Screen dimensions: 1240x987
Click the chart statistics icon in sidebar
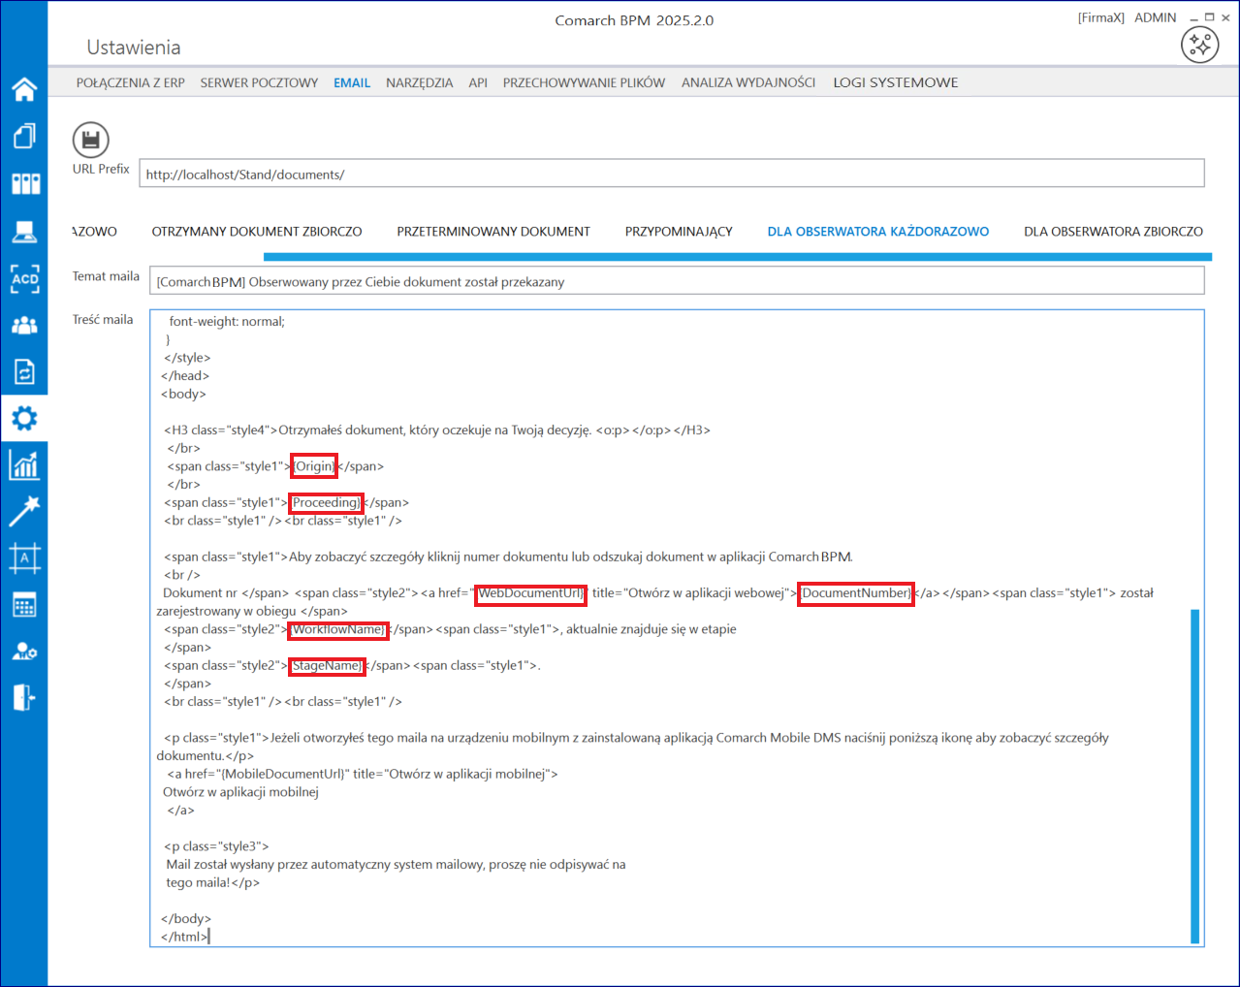24,465
